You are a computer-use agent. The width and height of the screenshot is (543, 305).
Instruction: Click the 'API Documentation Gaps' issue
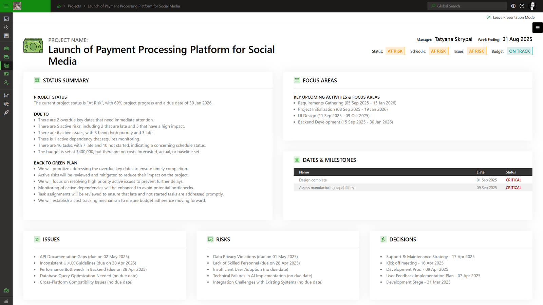(x=85, y=257)
